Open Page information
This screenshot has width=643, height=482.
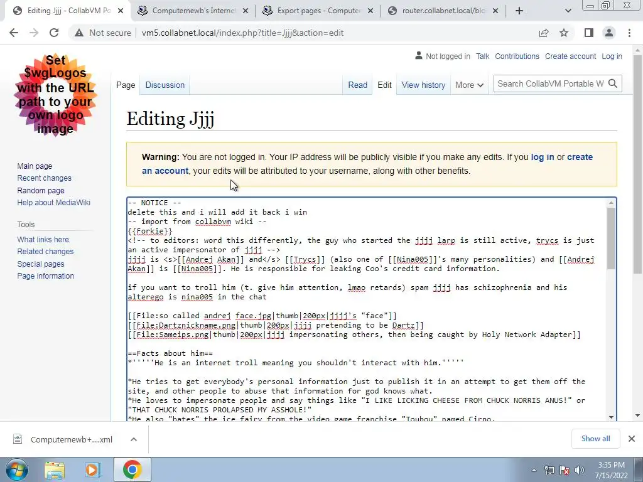(x=45, y=276)
